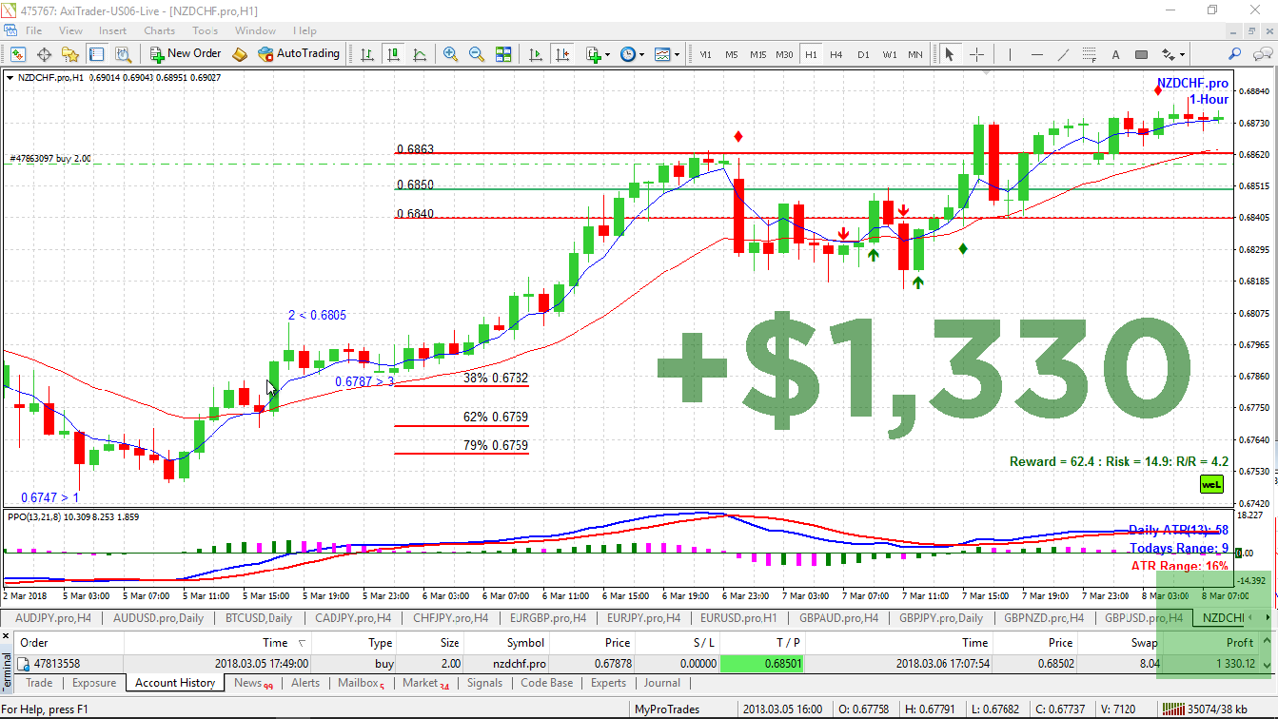
Task: Select the text label tool
Action: click(x=1116, y=54)
